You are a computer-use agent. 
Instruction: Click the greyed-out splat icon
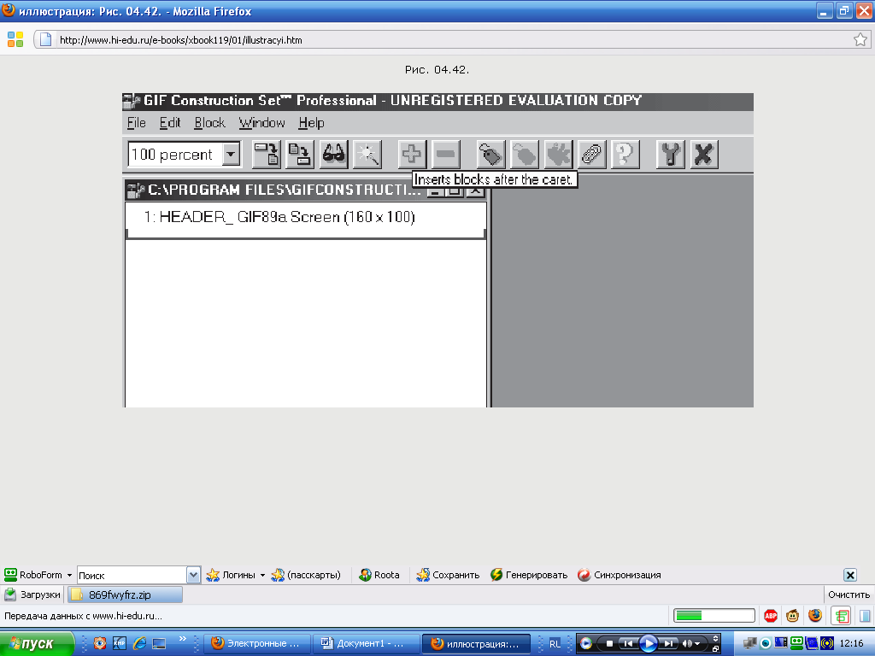[x=558, y=154]
